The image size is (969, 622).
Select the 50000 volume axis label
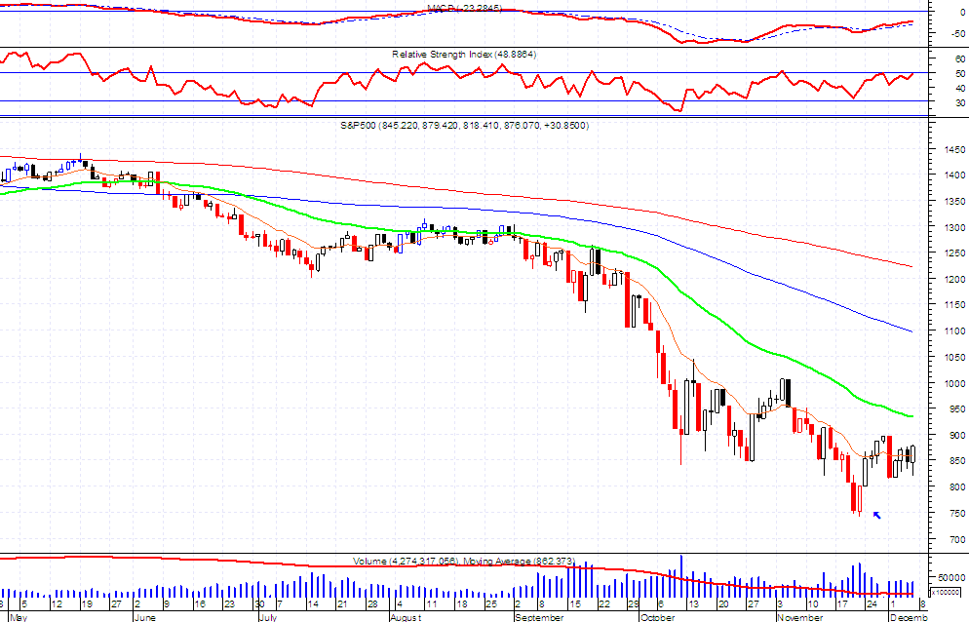coord(951,577)
